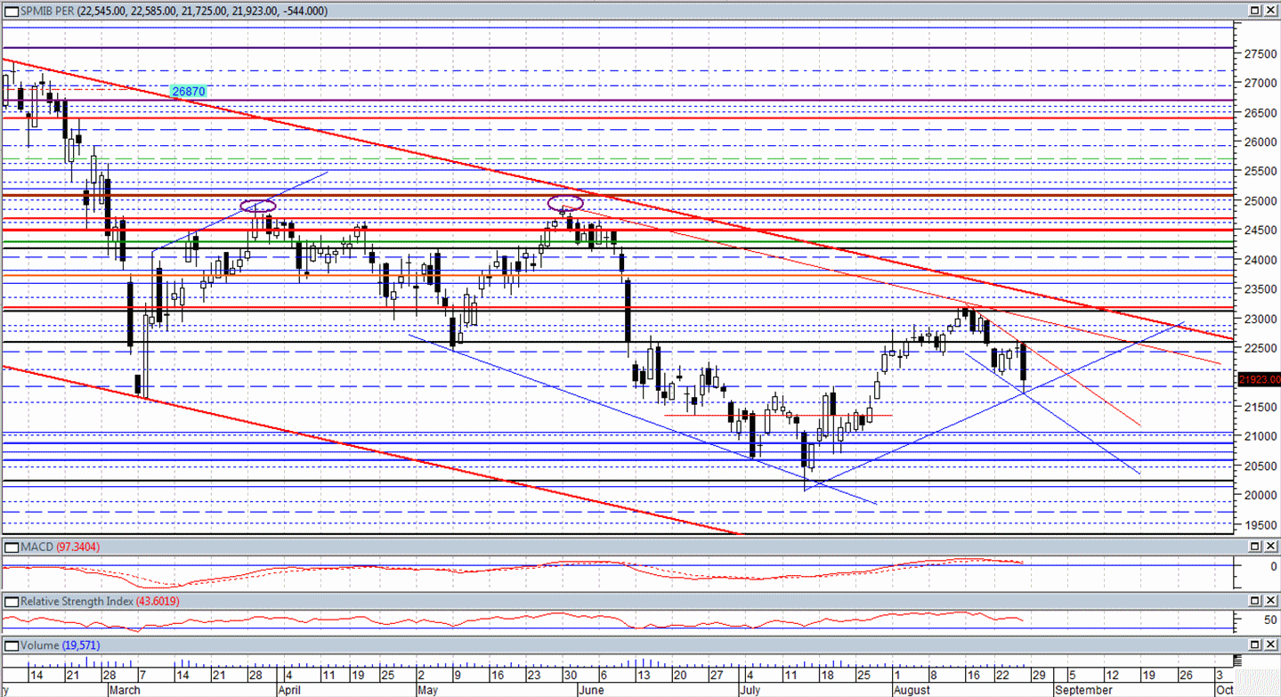Click the MACD panel title icon
1281x697 pixels.
click(11, 546)
